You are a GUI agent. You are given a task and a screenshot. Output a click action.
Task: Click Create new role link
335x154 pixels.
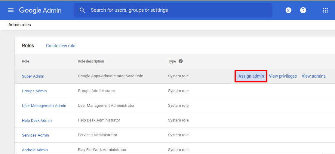point(60,46)
